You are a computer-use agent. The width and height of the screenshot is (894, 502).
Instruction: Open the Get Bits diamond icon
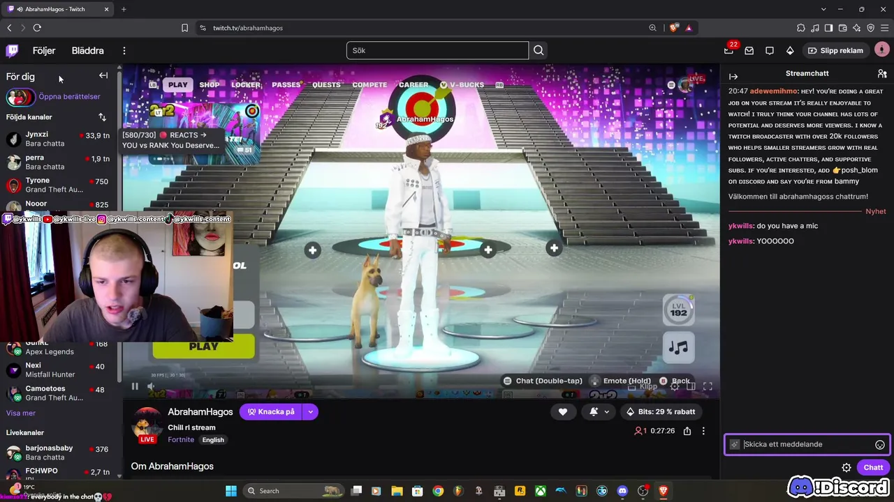(x=790, y=50)
